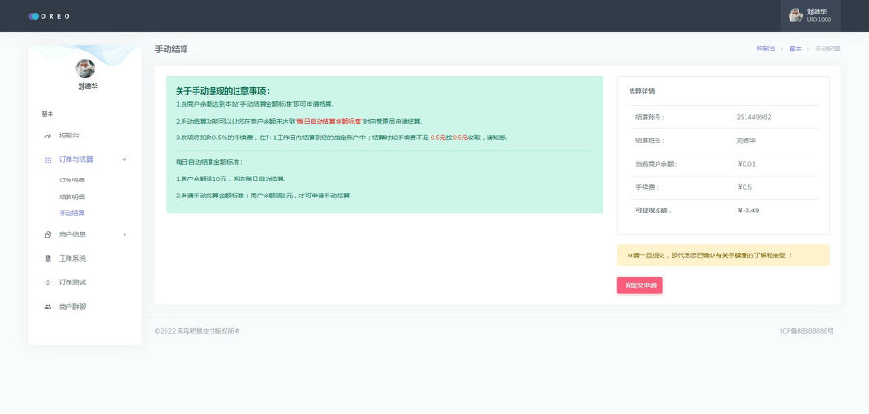Collapse the 订单与结算 submenu chevron

(125, 159)
